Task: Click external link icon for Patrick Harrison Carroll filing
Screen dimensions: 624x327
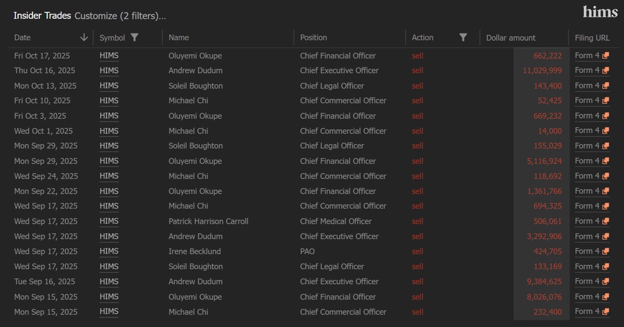Action: (606, 222)
